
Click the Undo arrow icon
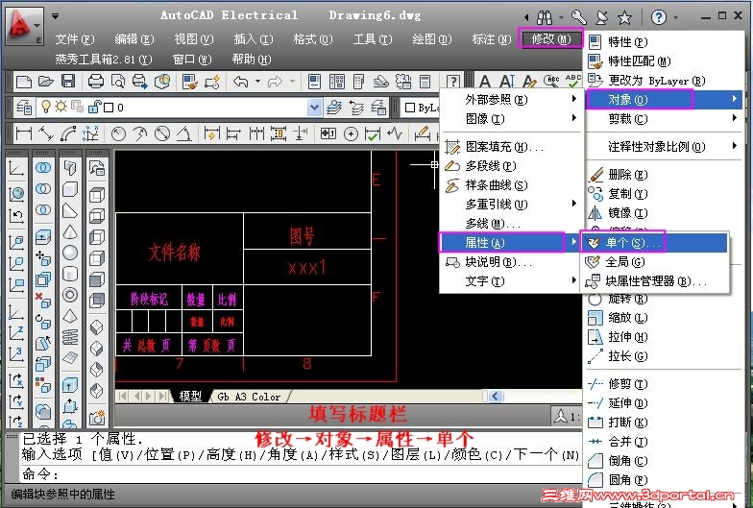point(240,82)
